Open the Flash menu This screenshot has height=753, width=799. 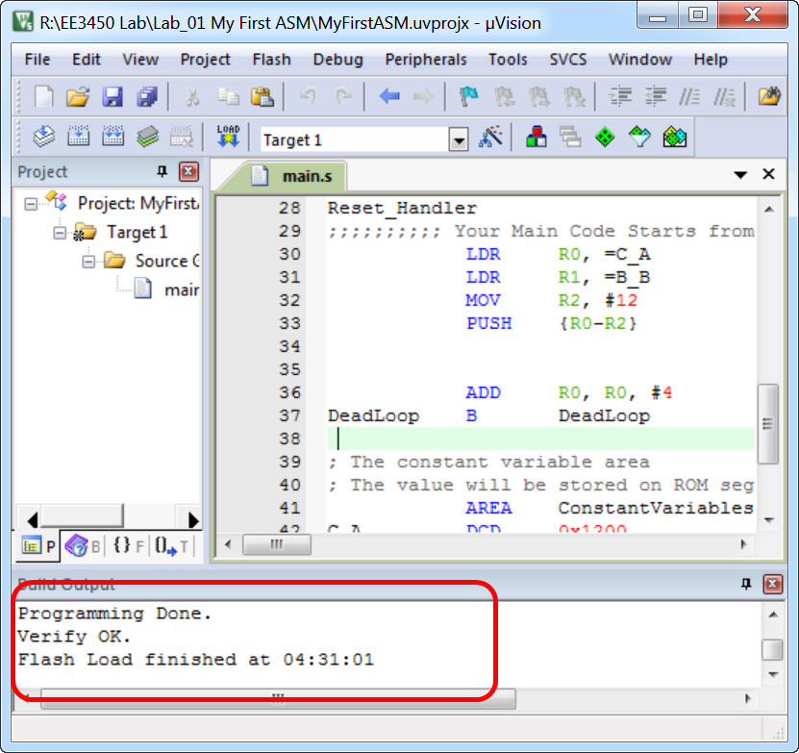[x=271, y=60]
